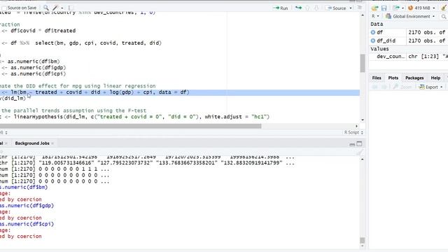Image resolution: width=448 pixels, height=252 pixels.
Task: Click the editor vertical scrollbar thumb
Action: 363,63
